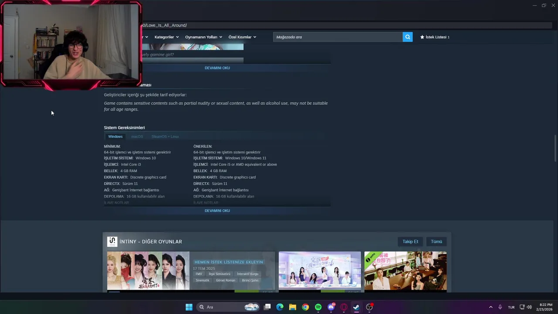
Task: Click the İlişki Simülatörü tag
Action: [219, 274]
